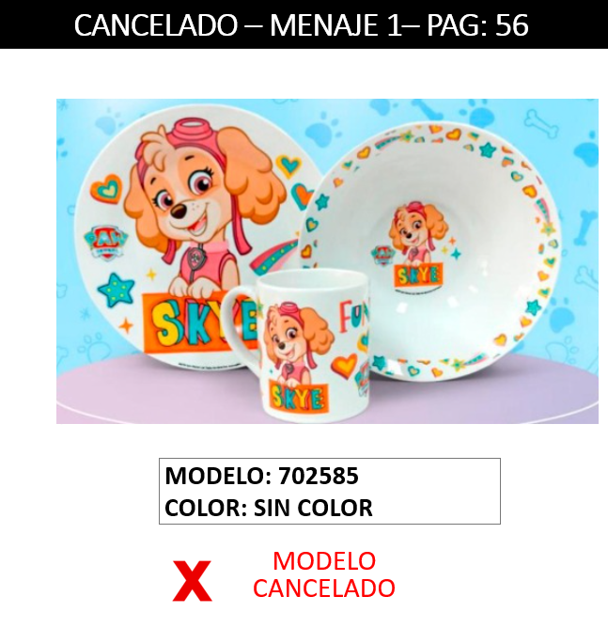Click the red X cancel mark
The image size is (608, 628).
tap(192, 581)
